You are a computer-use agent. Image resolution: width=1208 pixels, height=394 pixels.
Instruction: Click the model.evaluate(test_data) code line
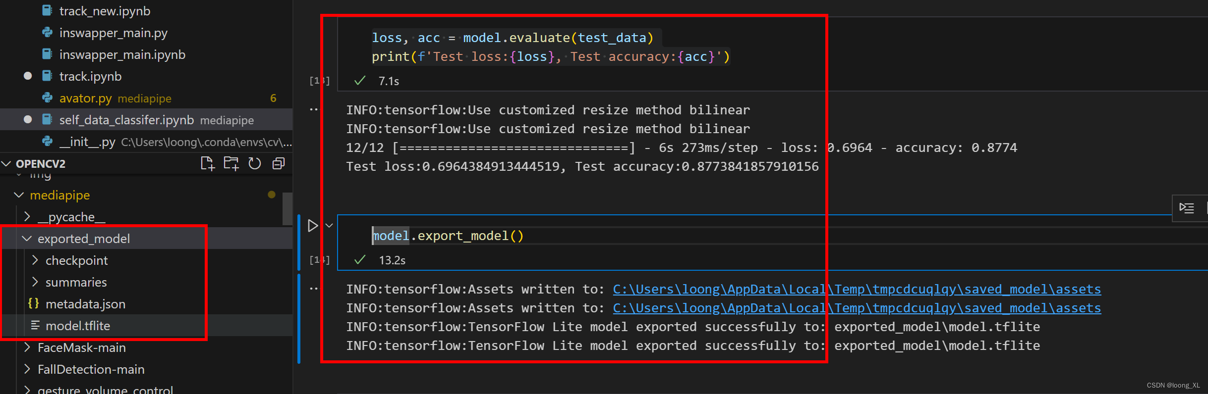coord(513,38)
